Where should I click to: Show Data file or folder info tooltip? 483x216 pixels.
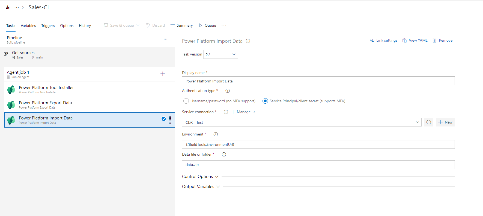click(x=224, y=155)
